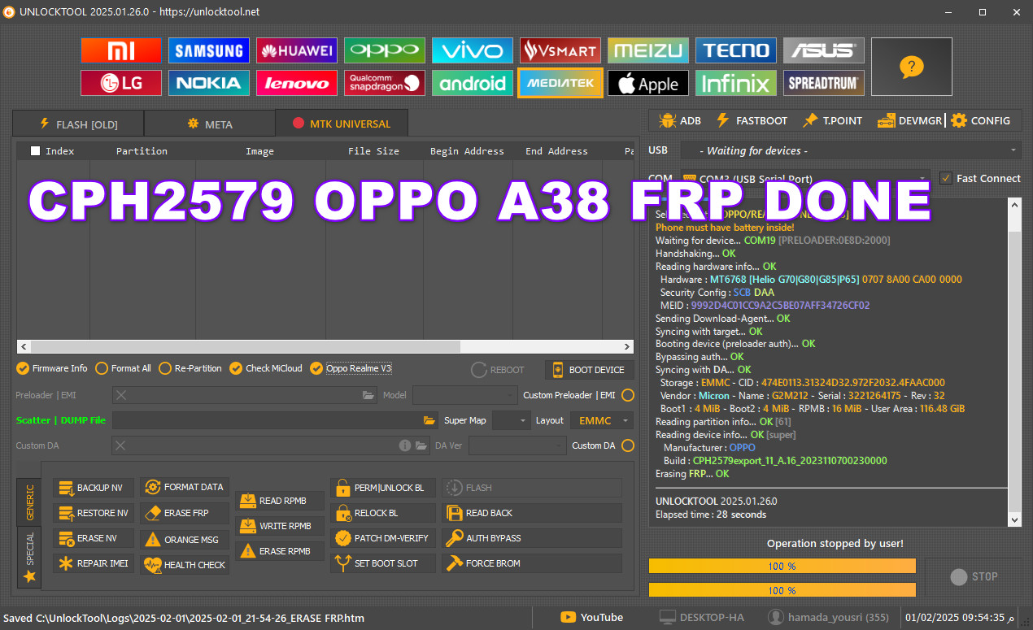Click the PERM|UNLOCK BL button
This screenshot has width=1033, height=630.
coord(383,488)
